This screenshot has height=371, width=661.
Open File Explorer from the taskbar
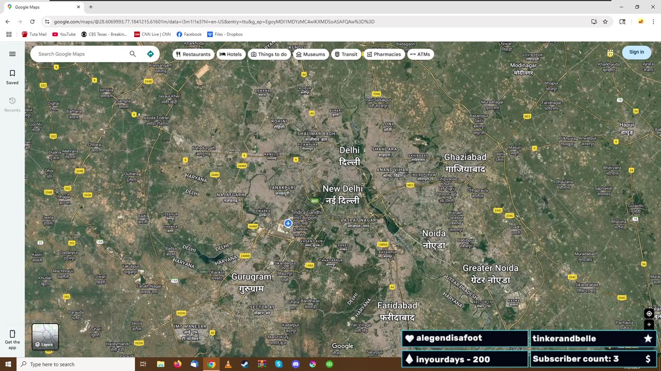(x=161, y=364)
